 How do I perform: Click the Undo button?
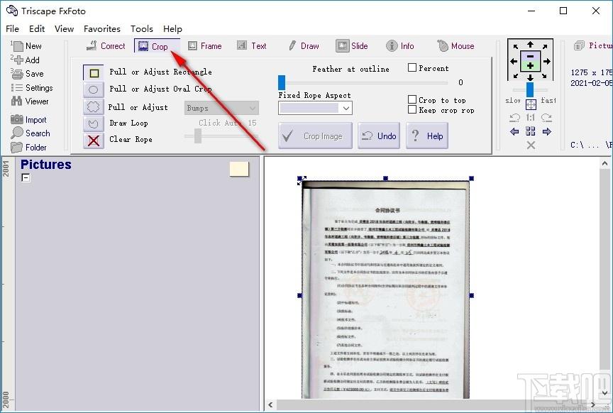tap(379, 136)
